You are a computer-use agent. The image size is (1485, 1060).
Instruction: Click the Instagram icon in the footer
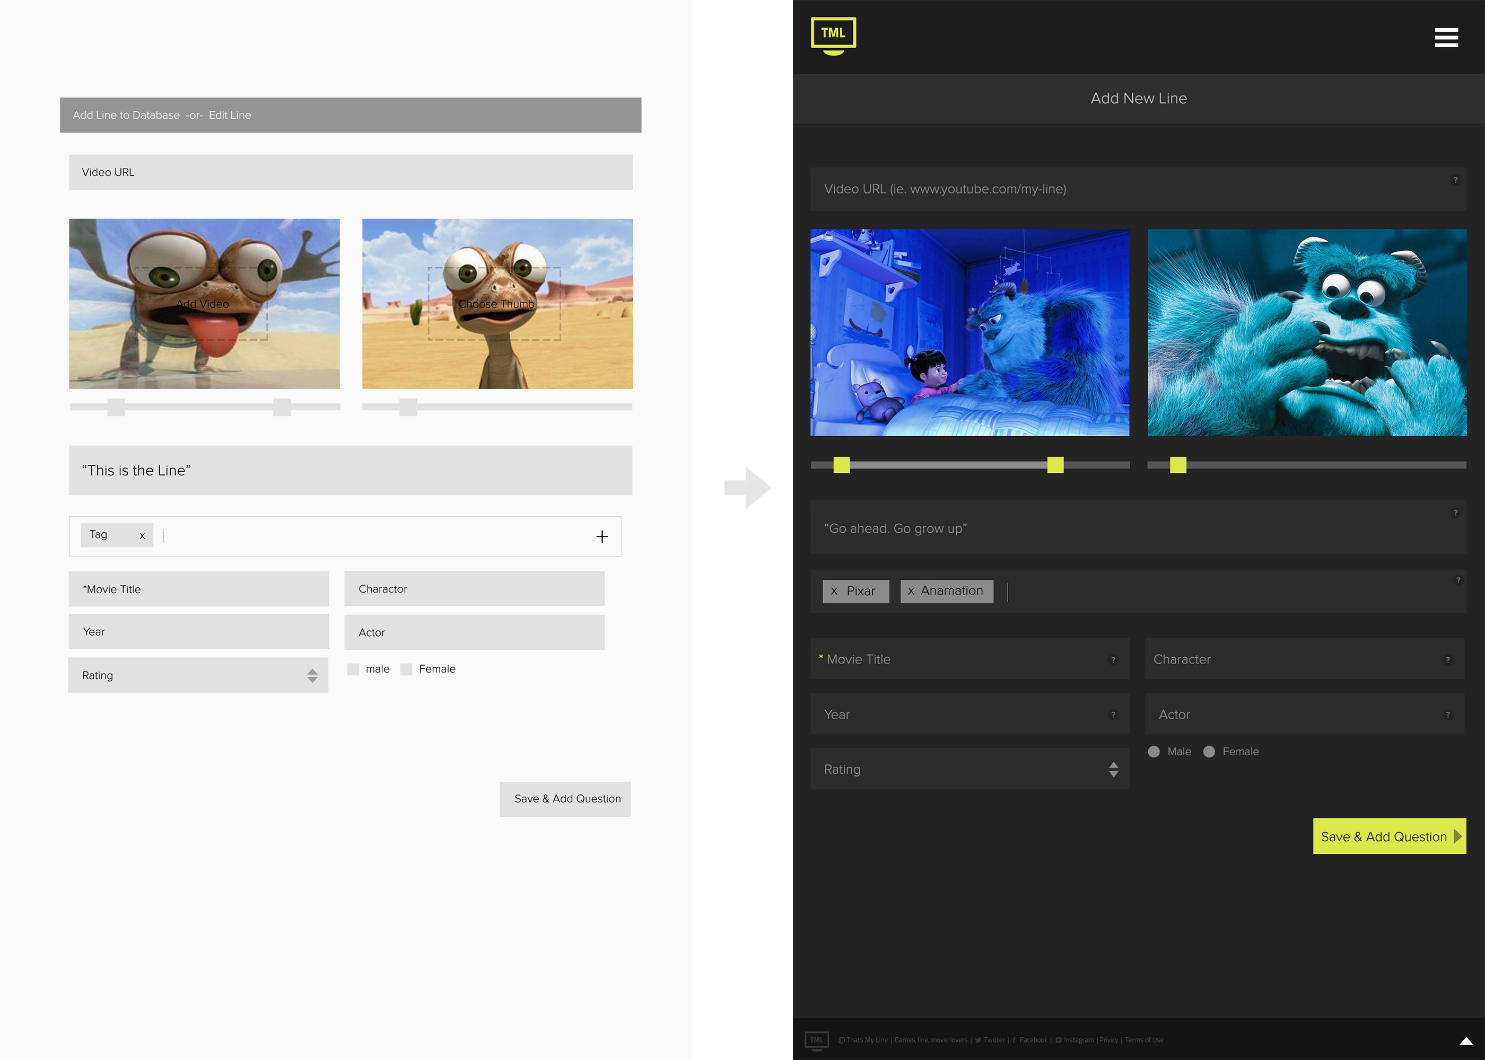pyautogui.click(x=1059, y=1040)
